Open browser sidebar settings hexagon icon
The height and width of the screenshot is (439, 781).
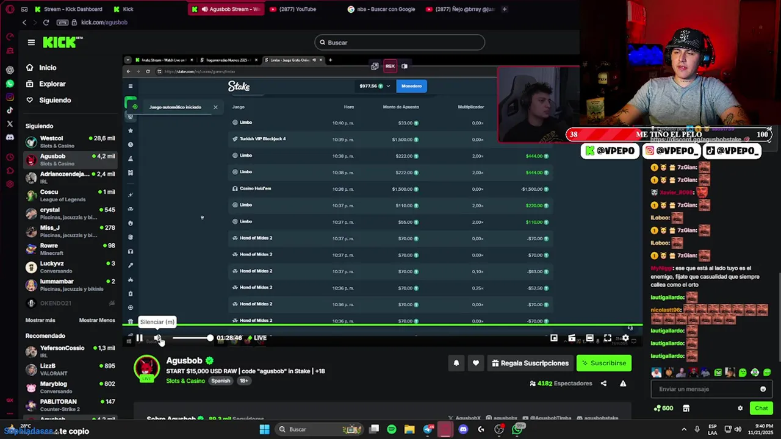[x=10, y=184]
